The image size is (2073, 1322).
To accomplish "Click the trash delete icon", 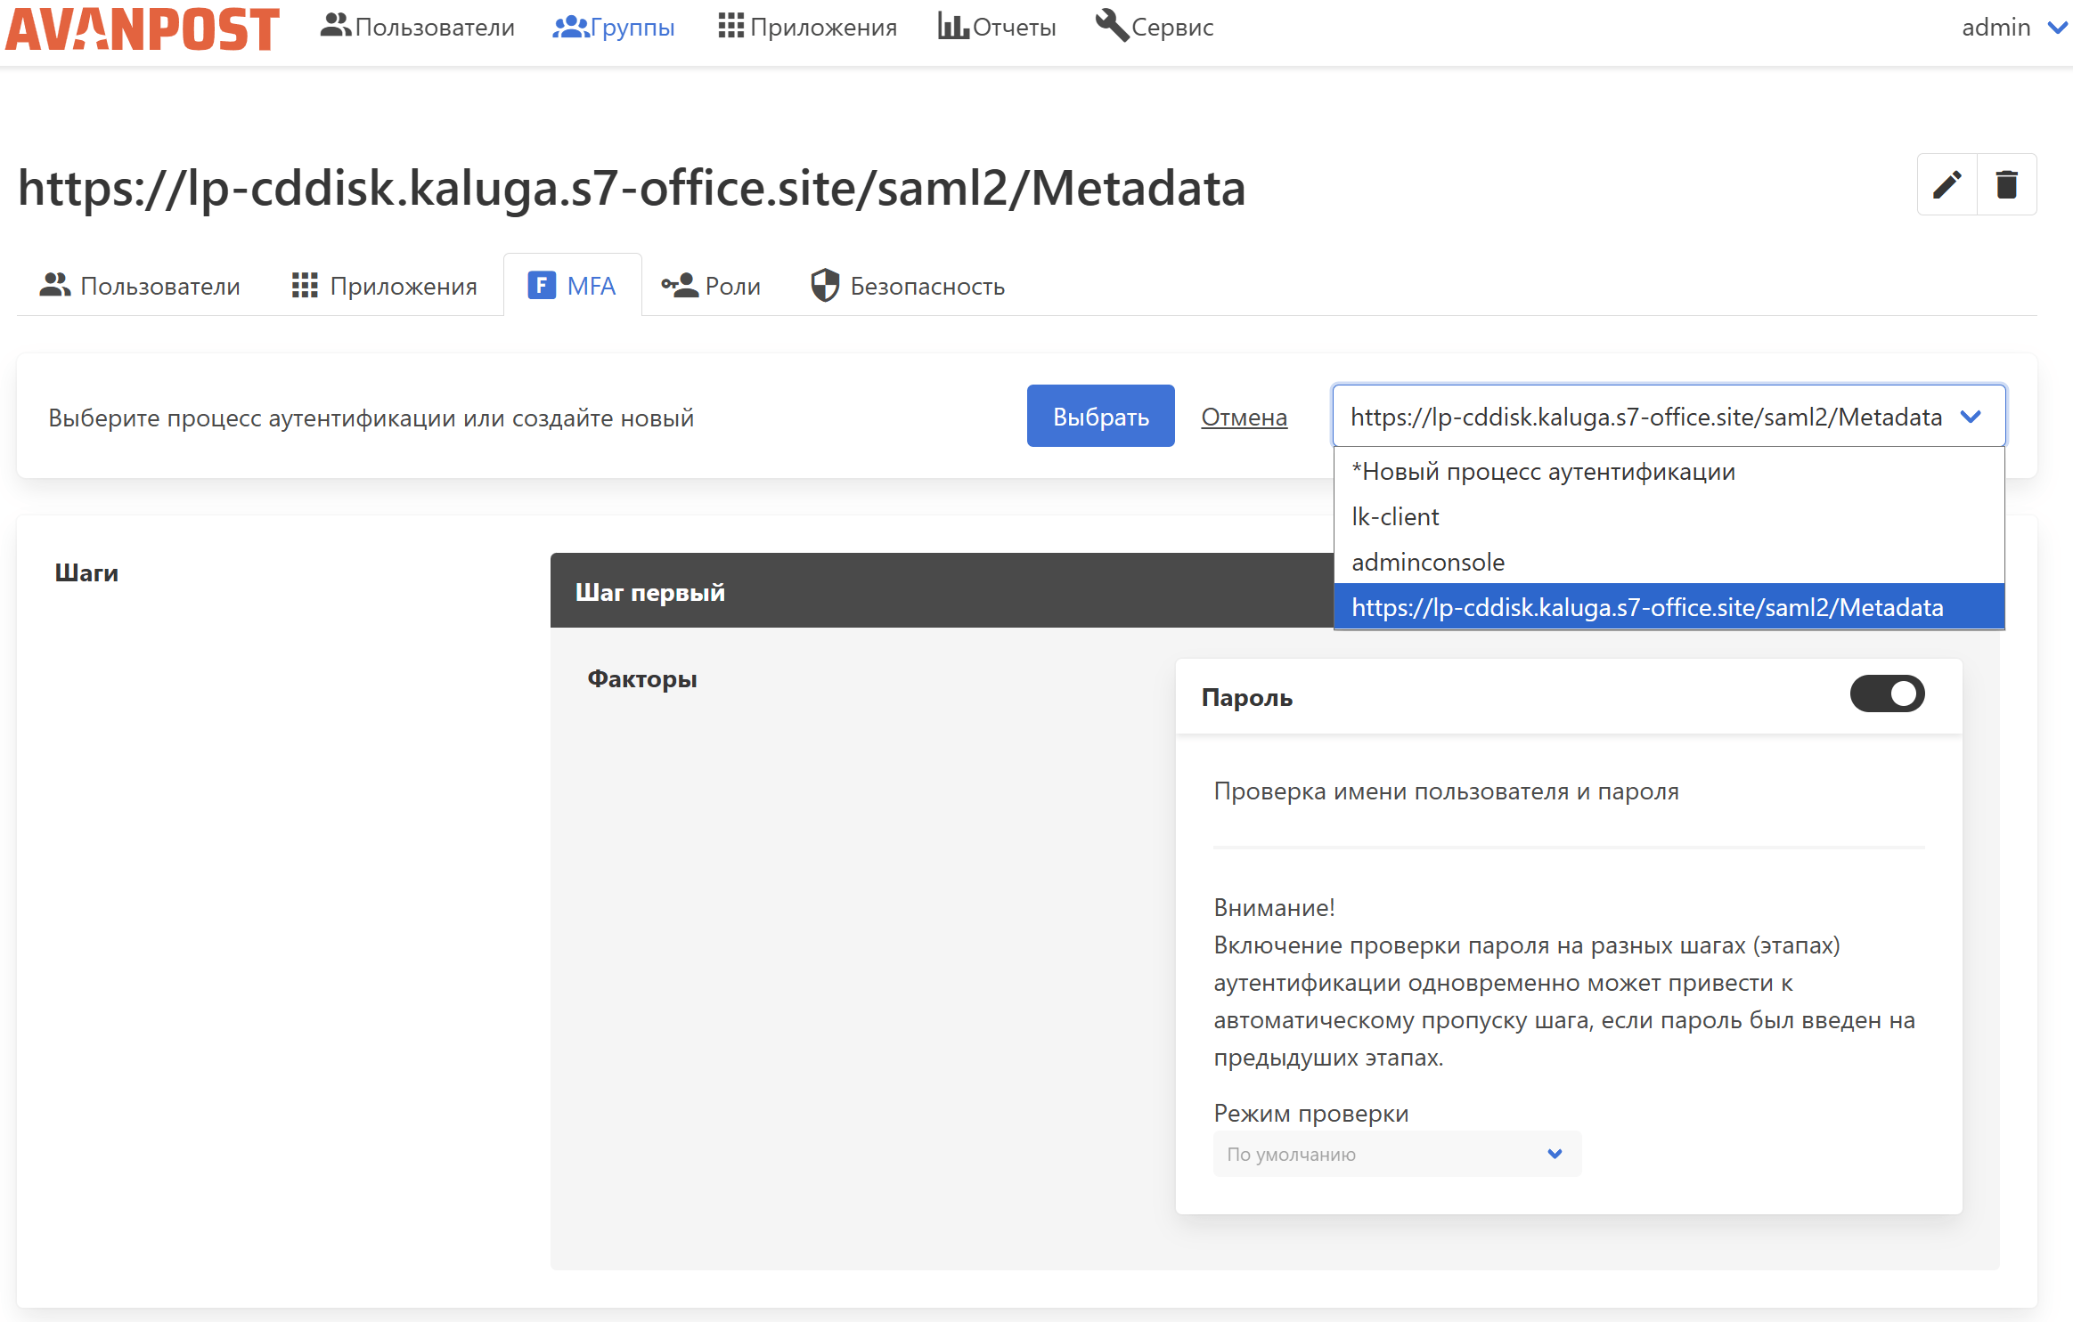I will (2006, 184).
